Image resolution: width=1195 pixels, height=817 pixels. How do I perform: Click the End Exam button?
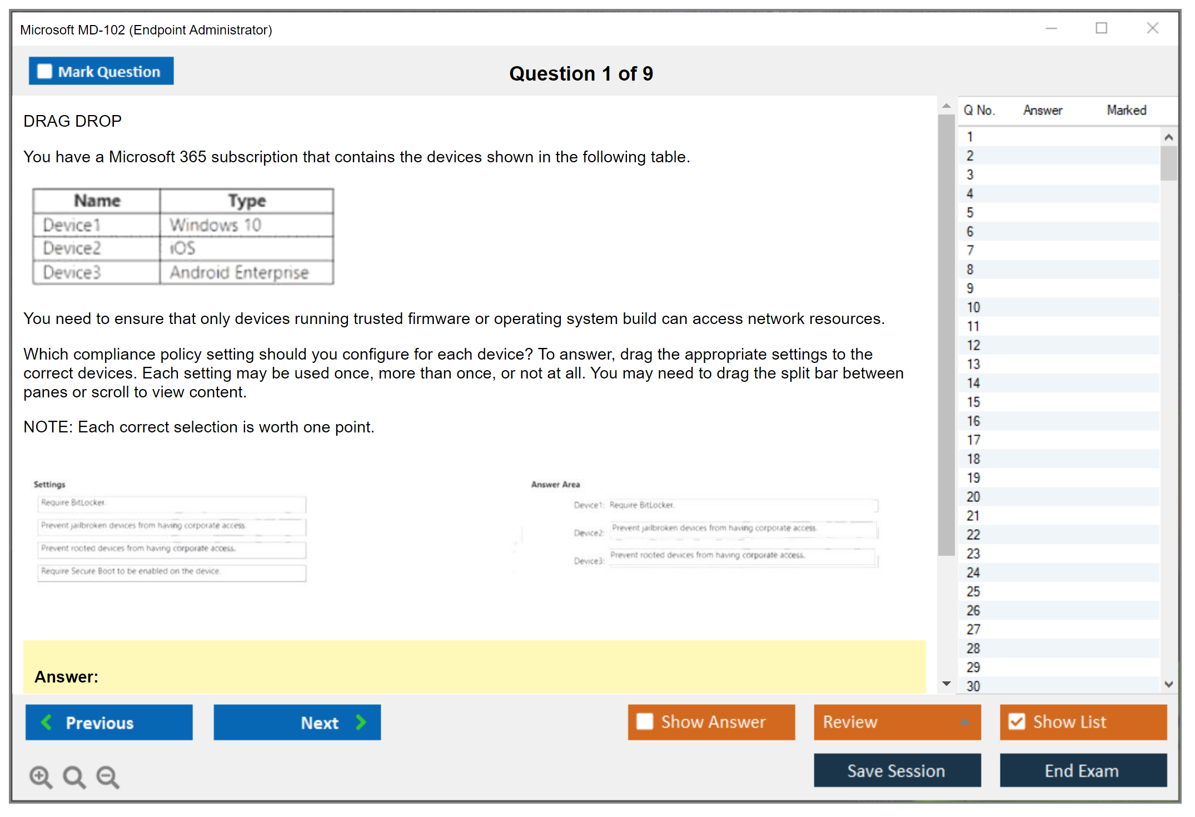tap(1082, 770)
